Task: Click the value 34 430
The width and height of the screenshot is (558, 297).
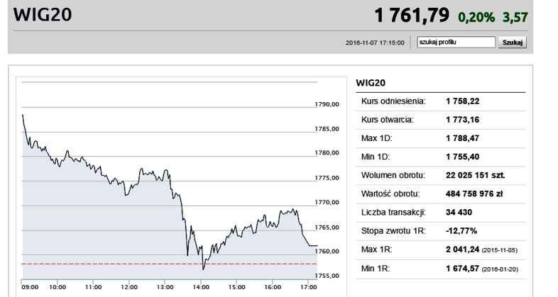Action: pos(459,213)
